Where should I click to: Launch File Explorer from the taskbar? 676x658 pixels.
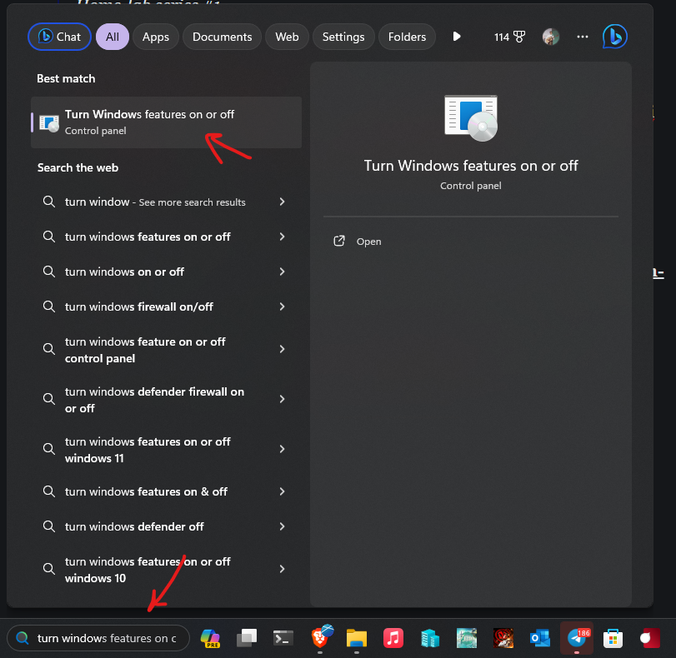click(x=357, y=638)
